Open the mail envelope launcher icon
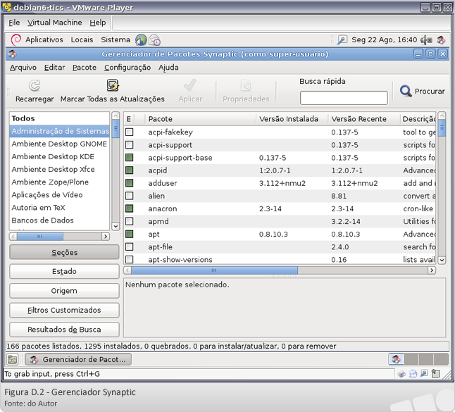 coord(154,39)
